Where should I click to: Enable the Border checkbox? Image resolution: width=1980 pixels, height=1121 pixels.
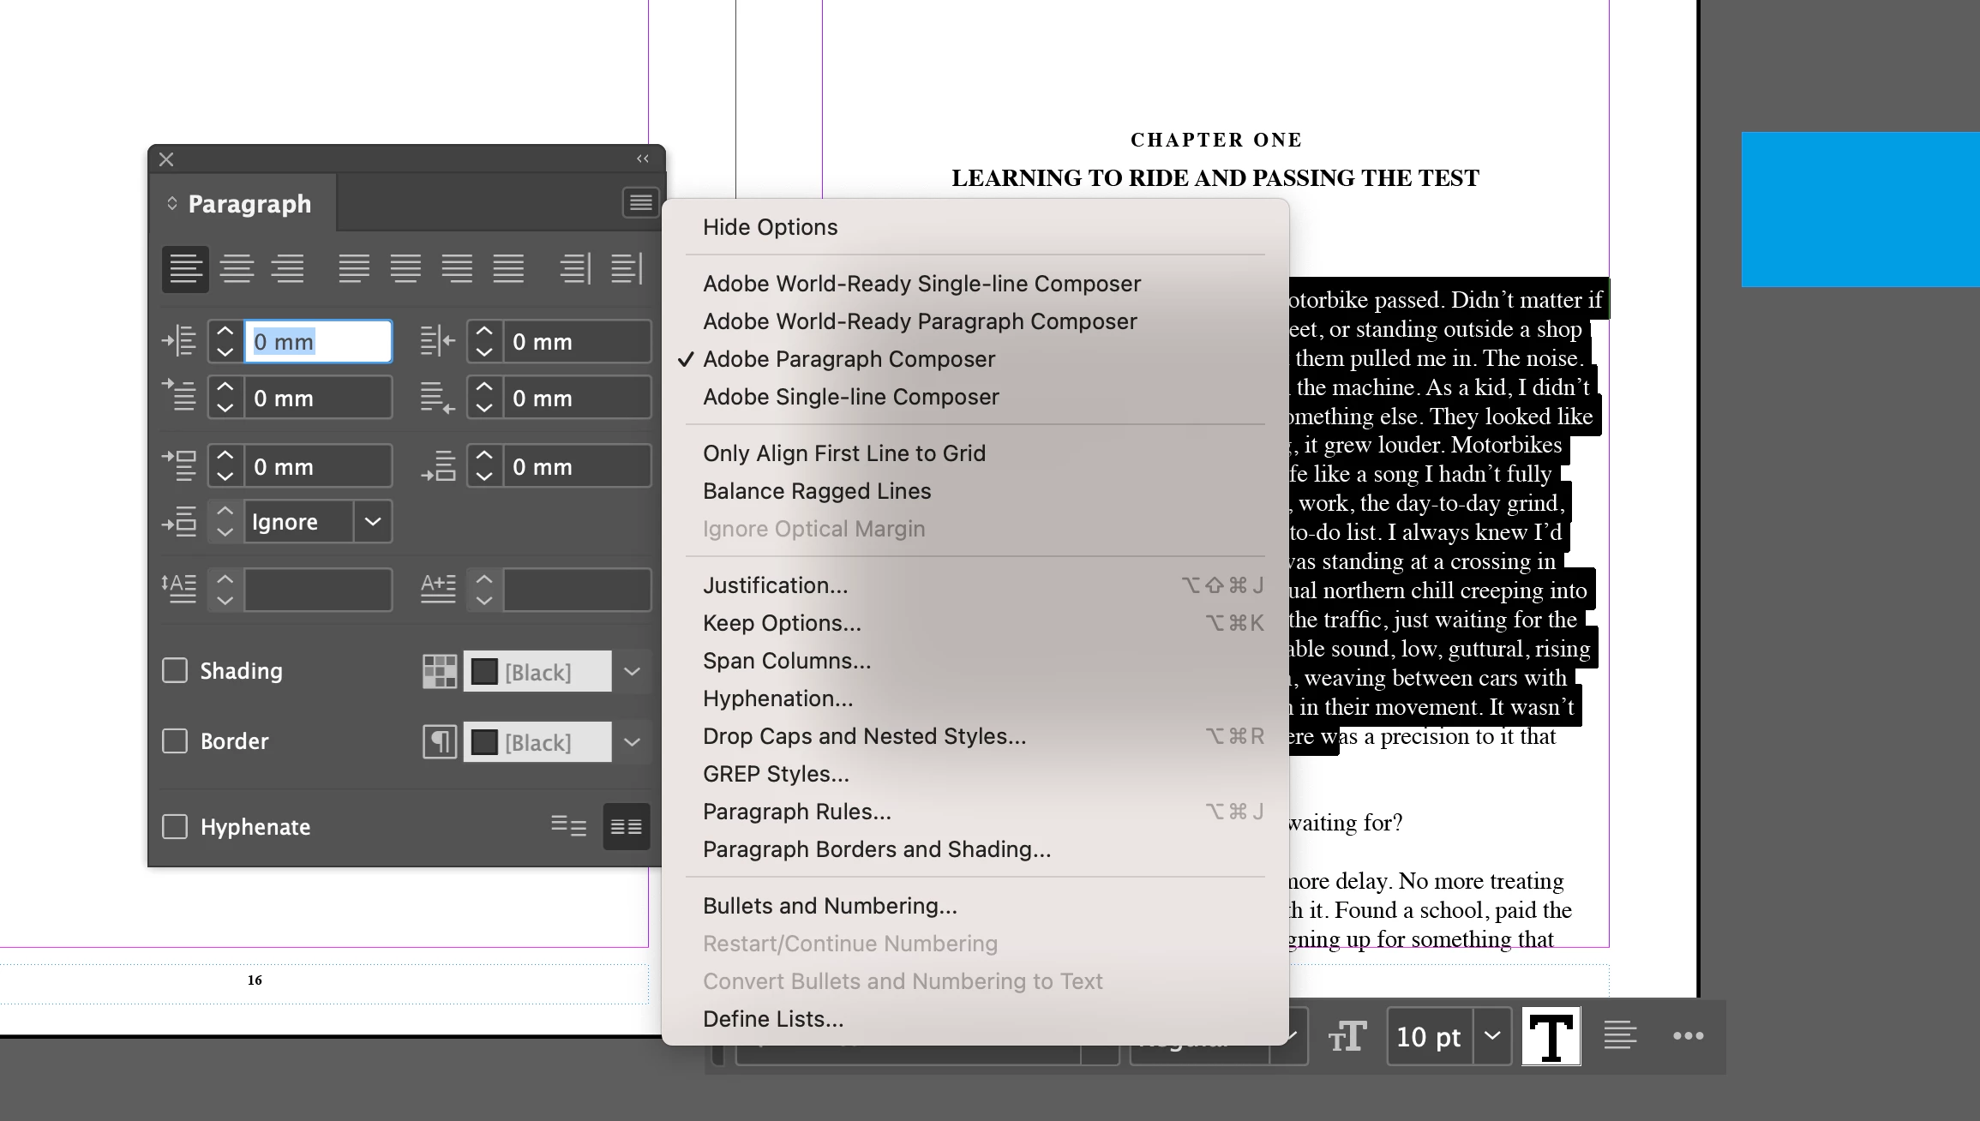pos(175,741)
